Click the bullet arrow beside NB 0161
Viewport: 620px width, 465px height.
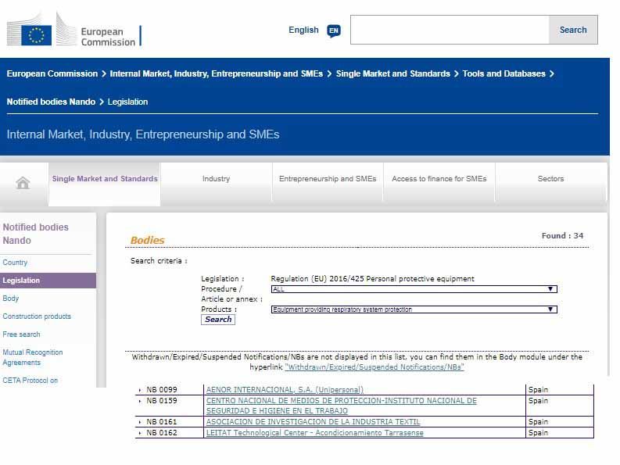(x=140, y=422)
